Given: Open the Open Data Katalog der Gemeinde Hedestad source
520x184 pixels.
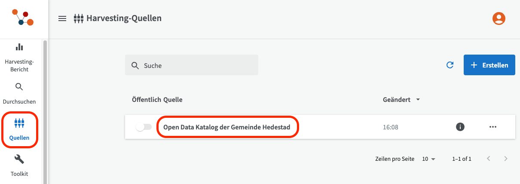Looking at the screenshot, I should 227,127.
